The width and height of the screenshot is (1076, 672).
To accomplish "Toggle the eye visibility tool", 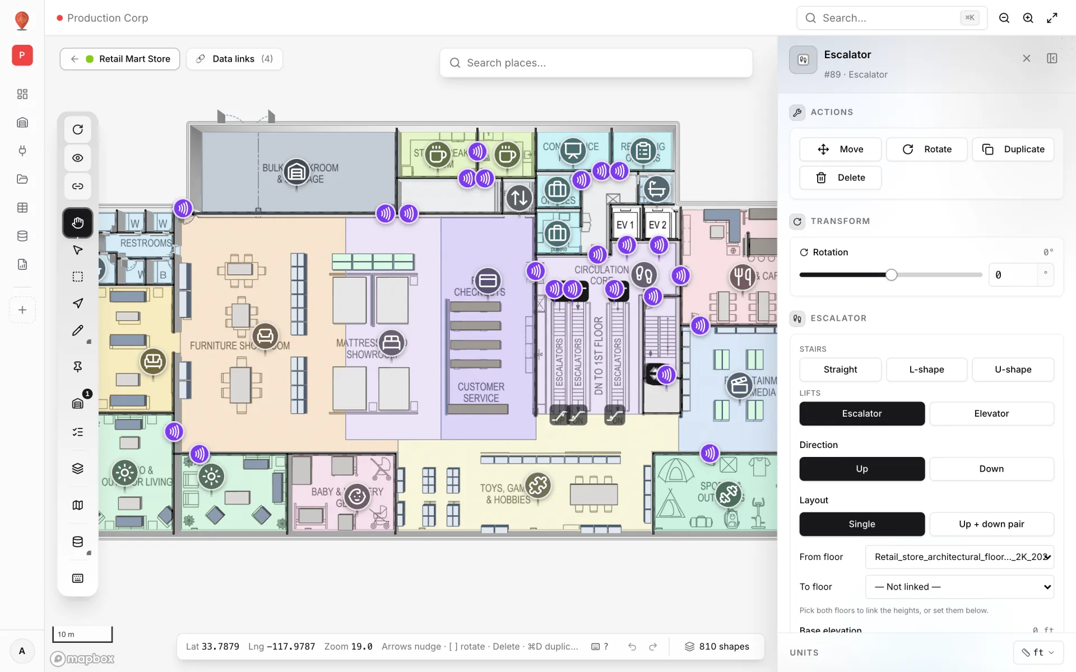I will [78, 158].
